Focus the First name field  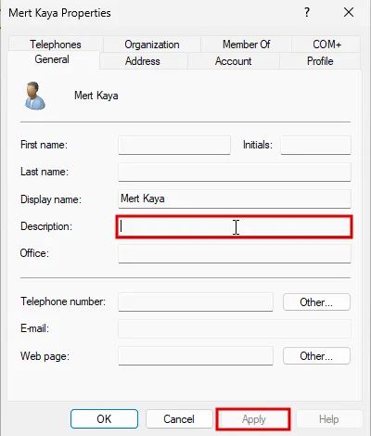[x=174, y=145]
